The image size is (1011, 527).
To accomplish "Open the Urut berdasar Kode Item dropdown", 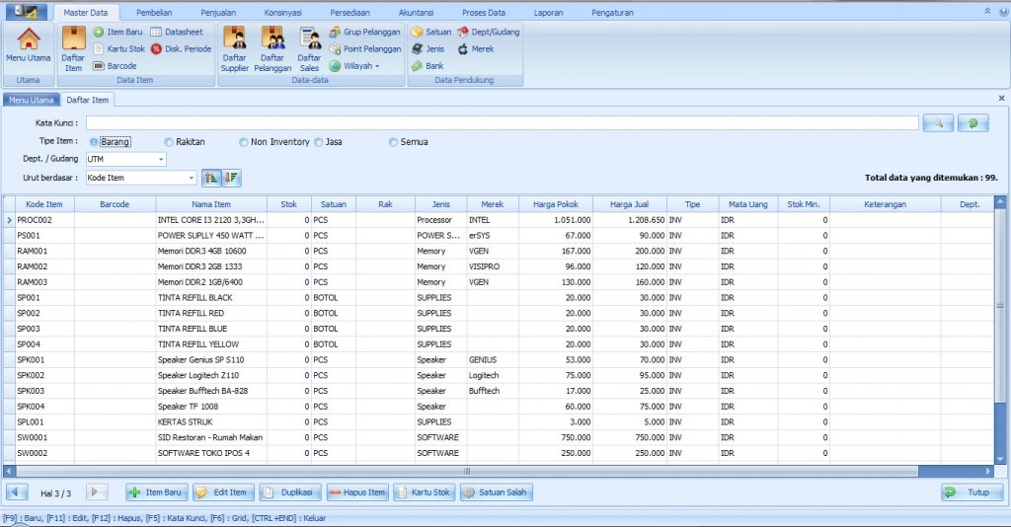I will [191, 178].
